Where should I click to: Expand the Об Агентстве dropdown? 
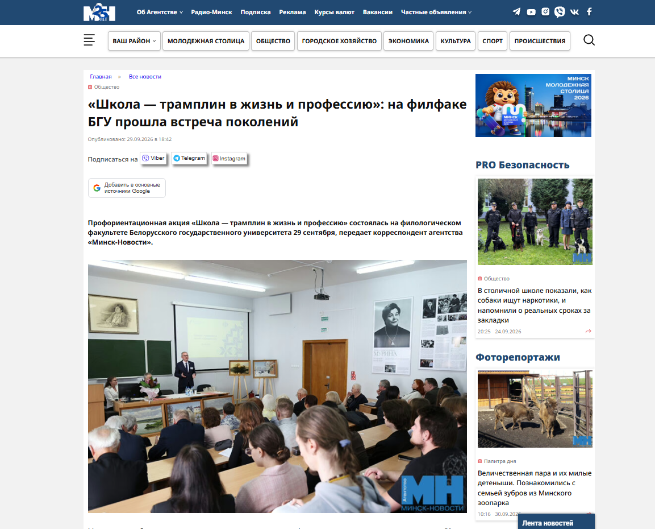pos(160,12)
